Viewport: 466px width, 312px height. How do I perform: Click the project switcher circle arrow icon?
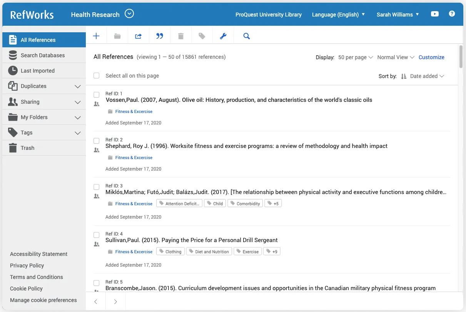129,14
